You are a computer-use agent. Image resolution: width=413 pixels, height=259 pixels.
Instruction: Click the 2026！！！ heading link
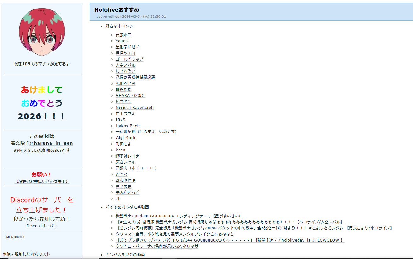tap(42, 116)
